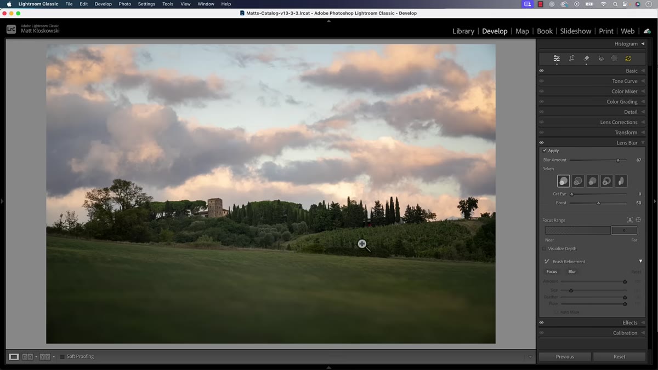Click the Lrc logo identity plate
This screenshot has width=658, height=370.
[x=12, y=29]
